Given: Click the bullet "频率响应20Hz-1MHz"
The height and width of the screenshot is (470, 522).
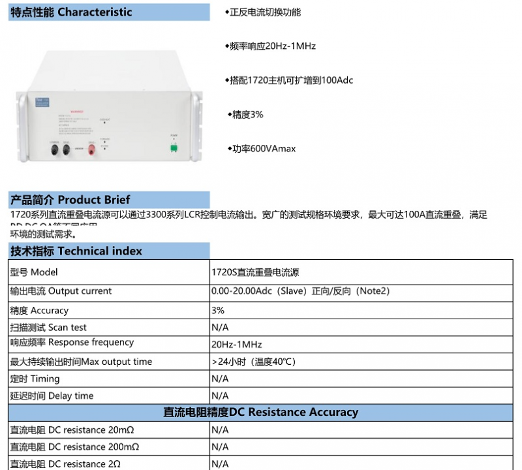Looking at the screenshot, I should tap(270, 46).
